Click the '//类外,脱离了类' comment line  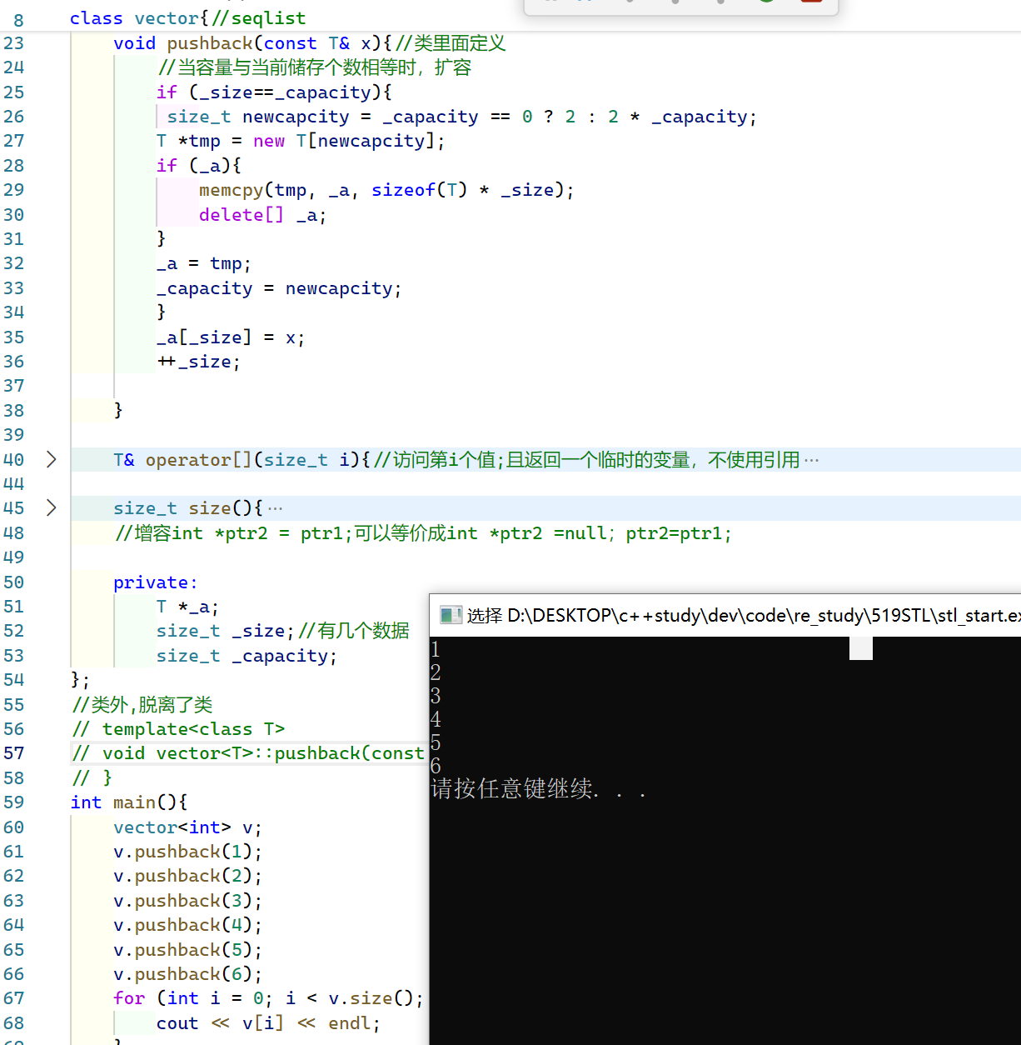[x=142, y=705]
